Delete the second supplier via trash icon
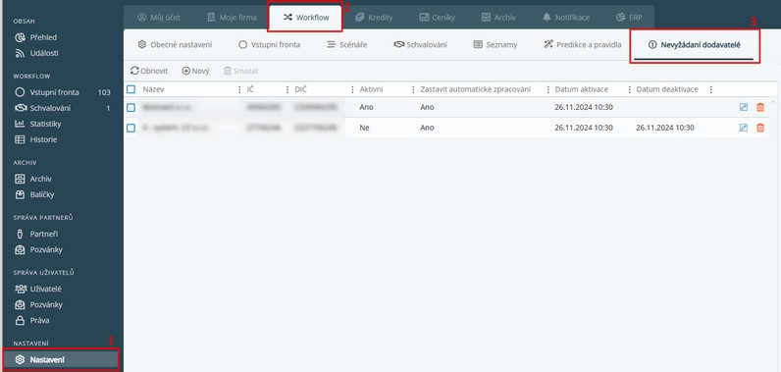 pyautogui.click(x=760, y=128)
